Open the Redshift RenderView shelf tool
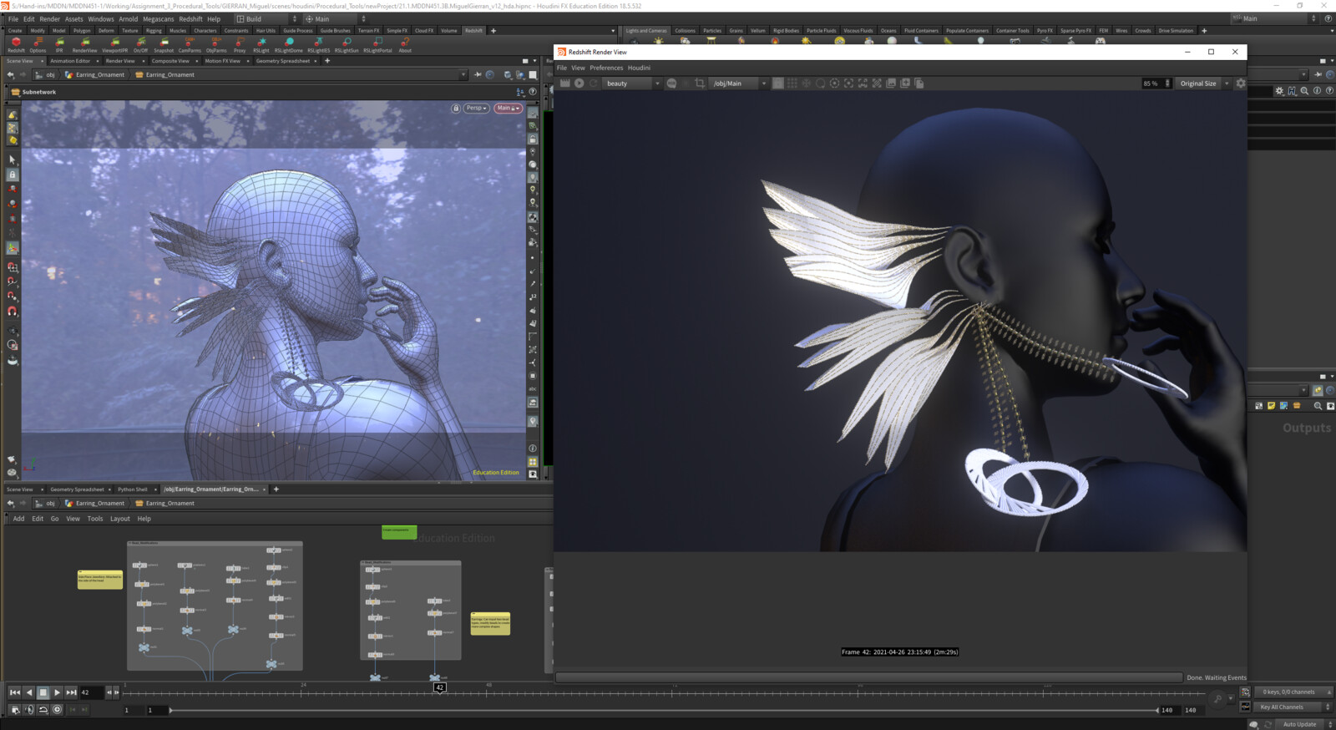 pyautogui.click(x=84, y=43)
